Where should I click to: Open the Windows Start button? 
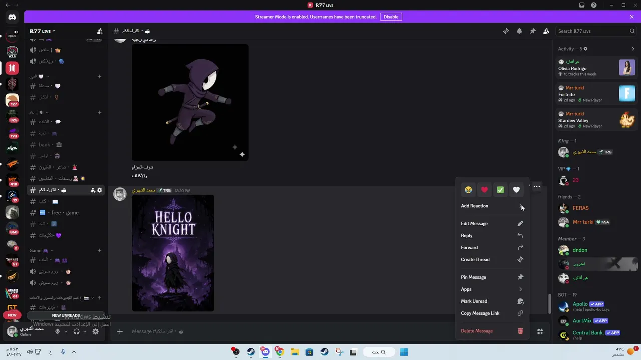pos(404,352)
